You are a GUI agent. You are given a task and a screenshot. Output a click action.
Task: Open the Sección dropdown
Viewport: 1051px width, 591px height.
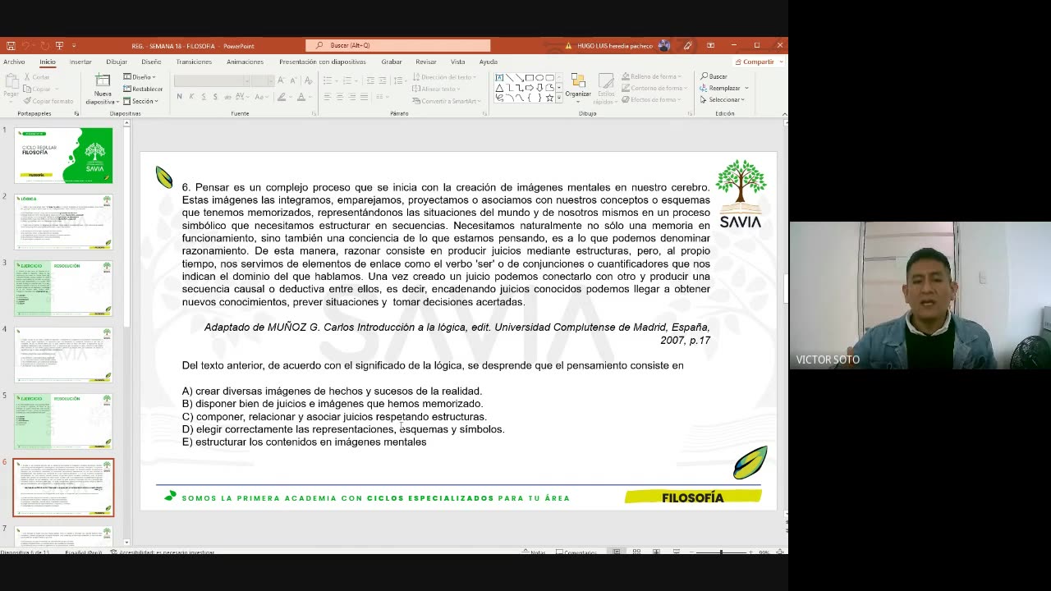(x=140, y=101)
